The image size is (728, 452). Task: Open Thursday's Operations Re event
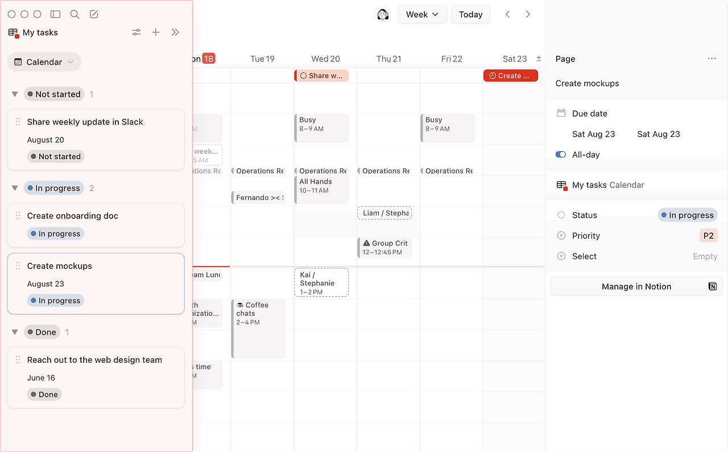point(384,171)
